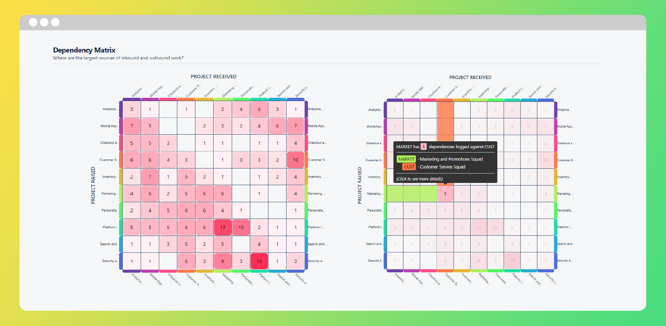666x326 pixels.
Task: Click PROJECT RECEIVED title above left matrix
Action: coord(214,76)
